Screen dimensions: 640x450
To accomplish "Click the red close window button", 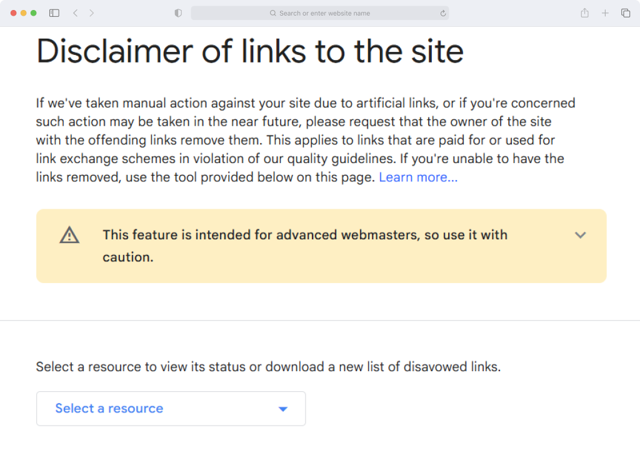I will coord(13,13).
